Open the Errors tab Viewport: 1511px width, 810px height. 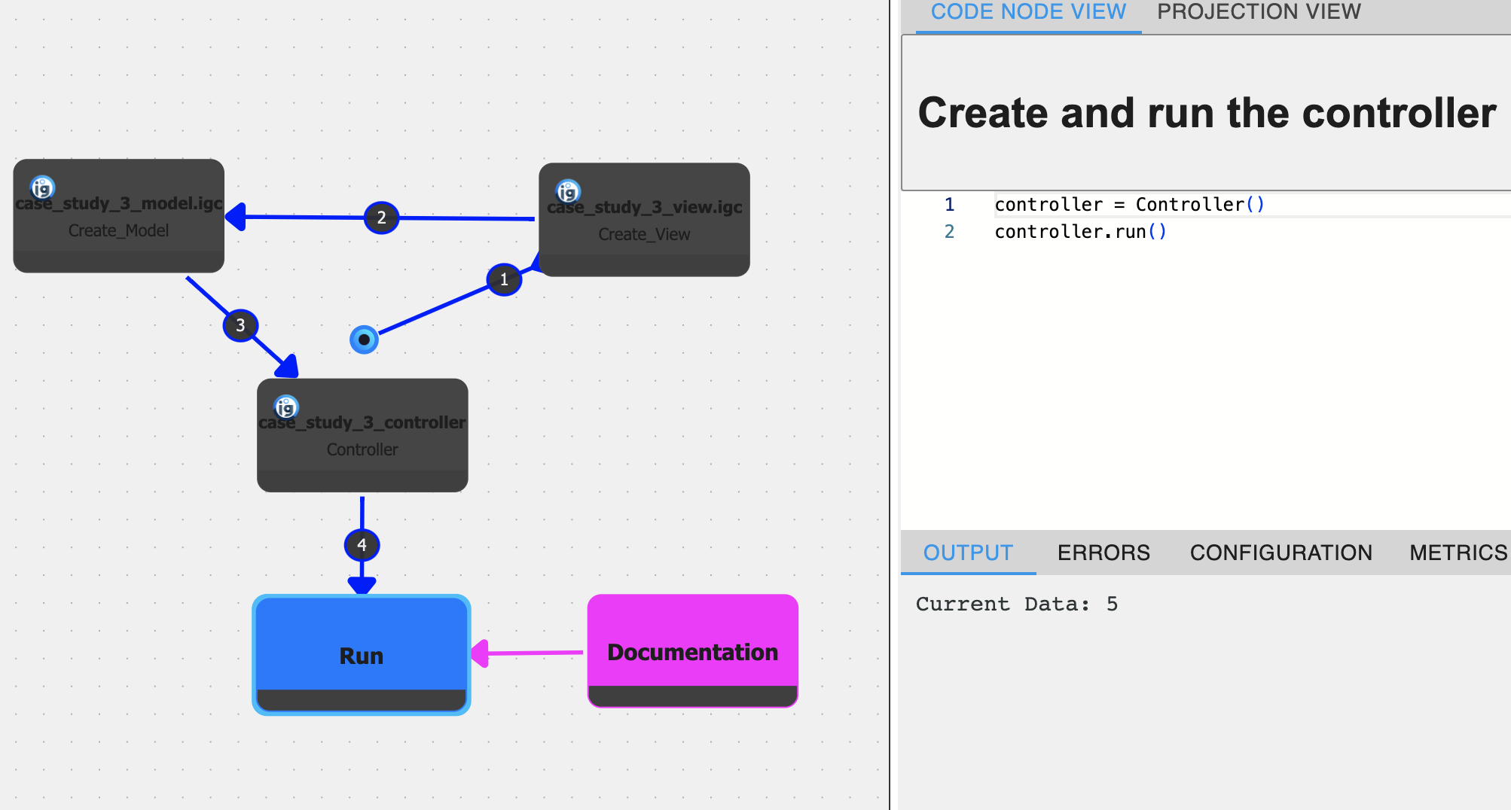tap(1103, 553)
